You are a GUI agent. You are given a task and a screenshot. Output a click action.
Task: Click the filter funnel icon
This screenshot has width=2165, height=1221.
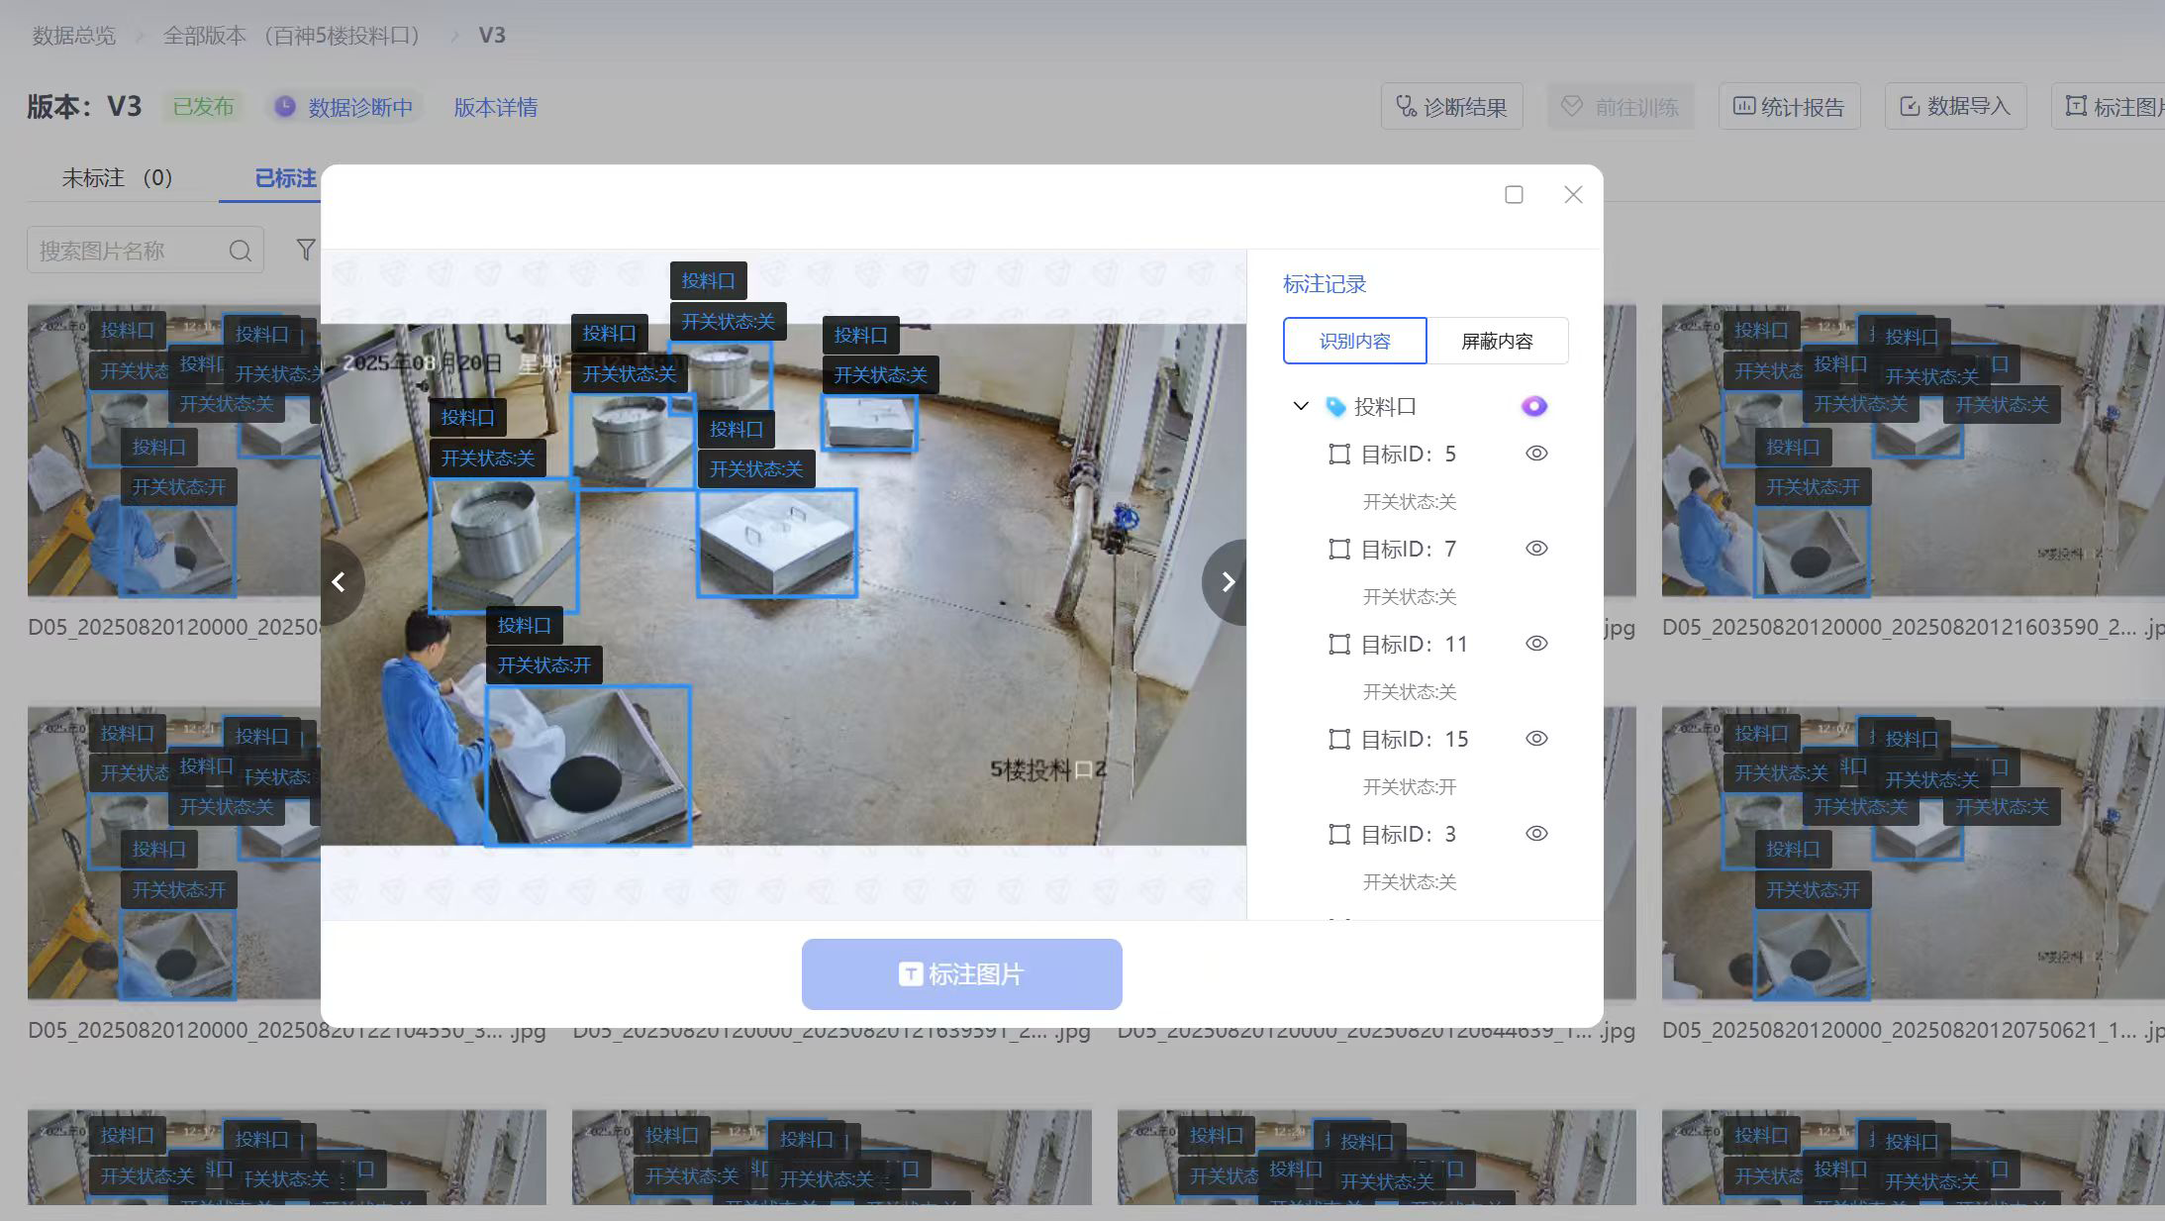[x=306, y=250]
